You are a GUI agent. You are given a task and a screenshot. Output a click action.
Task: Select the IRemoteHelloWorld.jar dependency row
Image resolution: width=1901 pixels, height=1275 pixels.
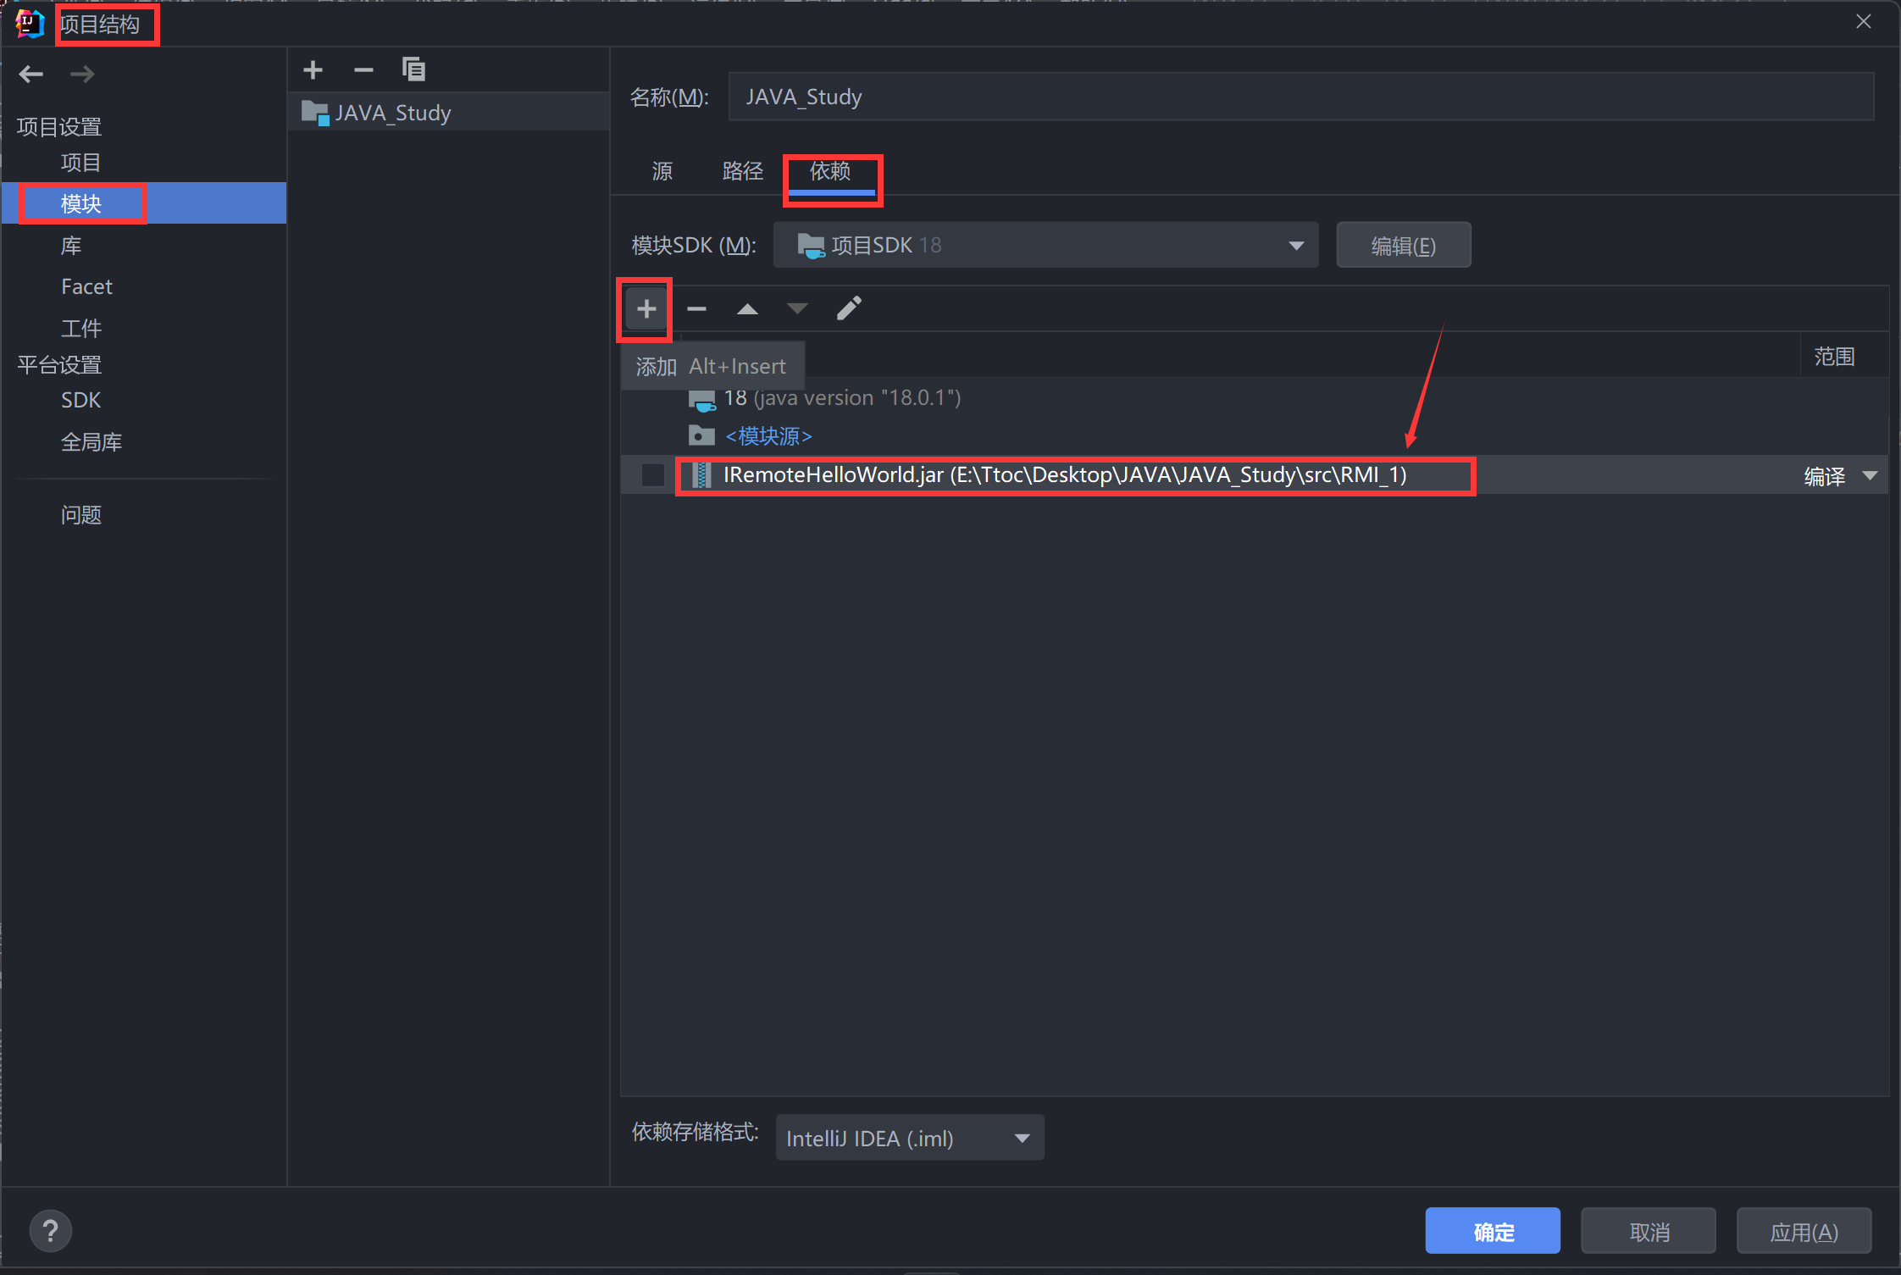[x=1254, y=475]
